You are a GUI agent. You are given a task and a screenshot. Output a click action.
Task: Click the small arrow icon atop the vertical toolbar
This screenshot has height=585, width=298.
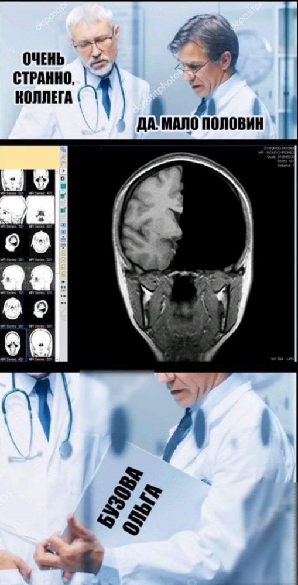(x=63, y=170)
